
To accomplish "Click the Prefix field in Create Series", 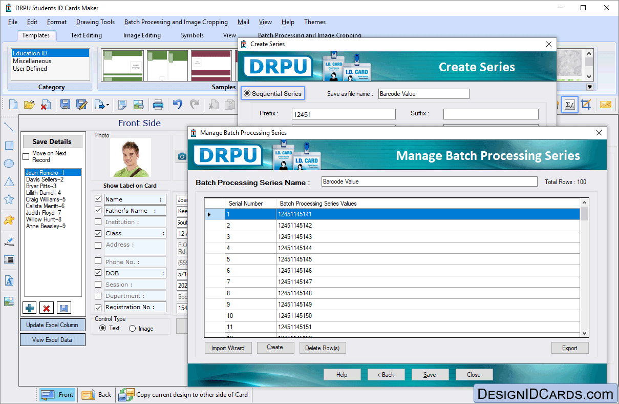I will click(x=344, y=114).
